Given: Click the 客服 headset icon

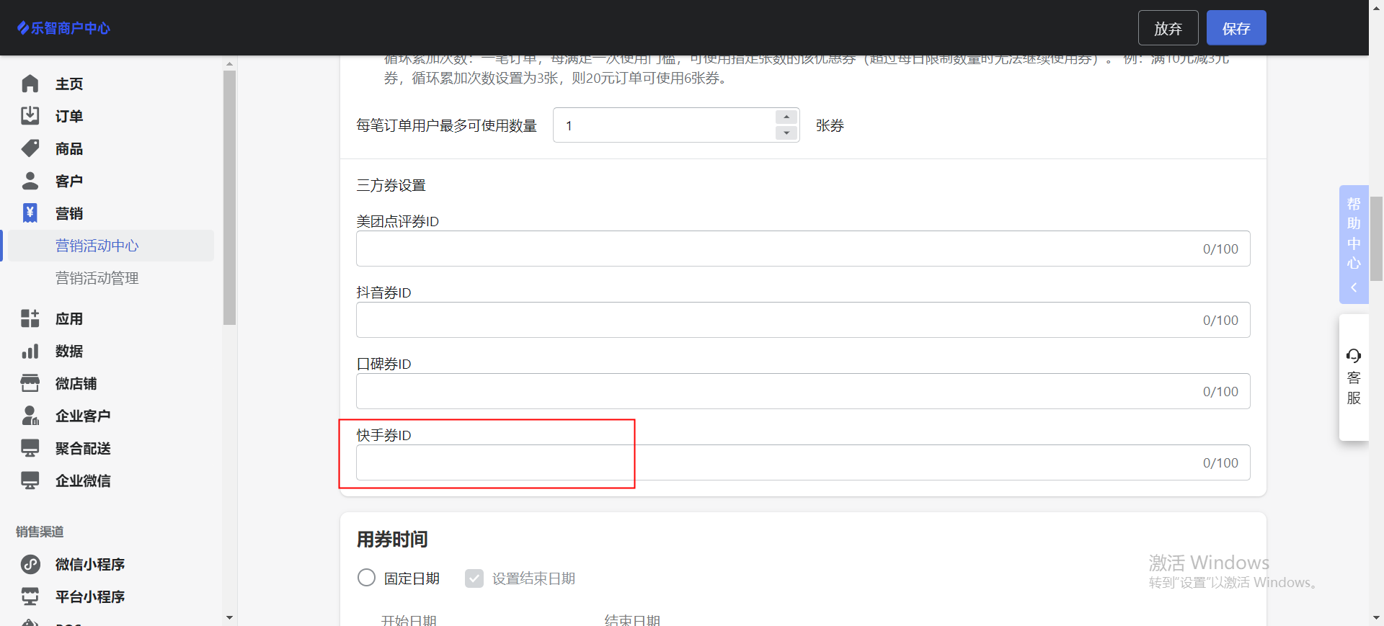Looking at the screenshot, I should pyautogui.click(x=1354, y=355).
